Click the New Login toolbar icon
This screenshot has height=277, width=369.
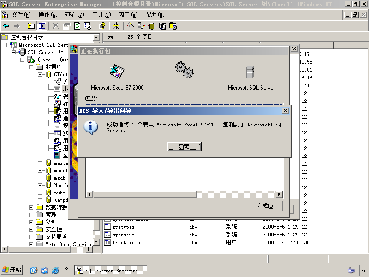pos(163,26)
